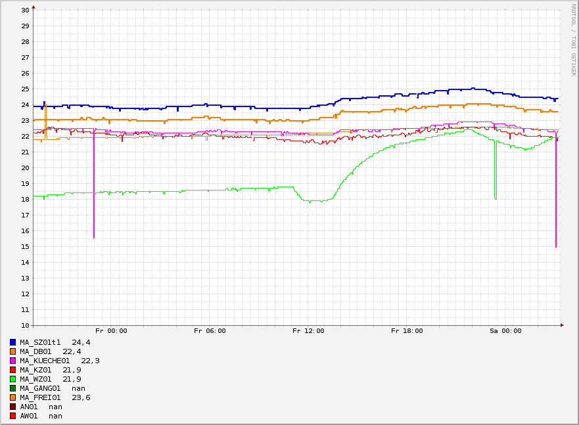
Task: Select the MA_WZ01 legend label
Action: (x=35, y=379)
